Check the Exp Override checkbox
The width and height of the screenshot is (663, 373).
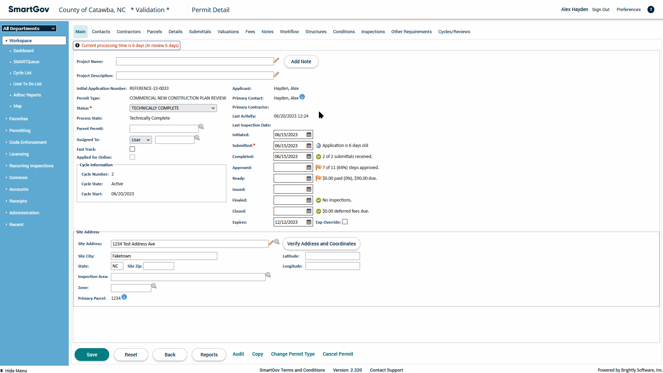(x=345, y=222)
